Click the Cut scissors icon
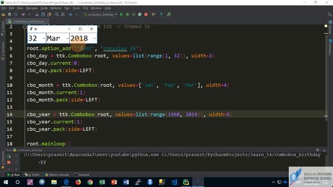 [37, 15]
